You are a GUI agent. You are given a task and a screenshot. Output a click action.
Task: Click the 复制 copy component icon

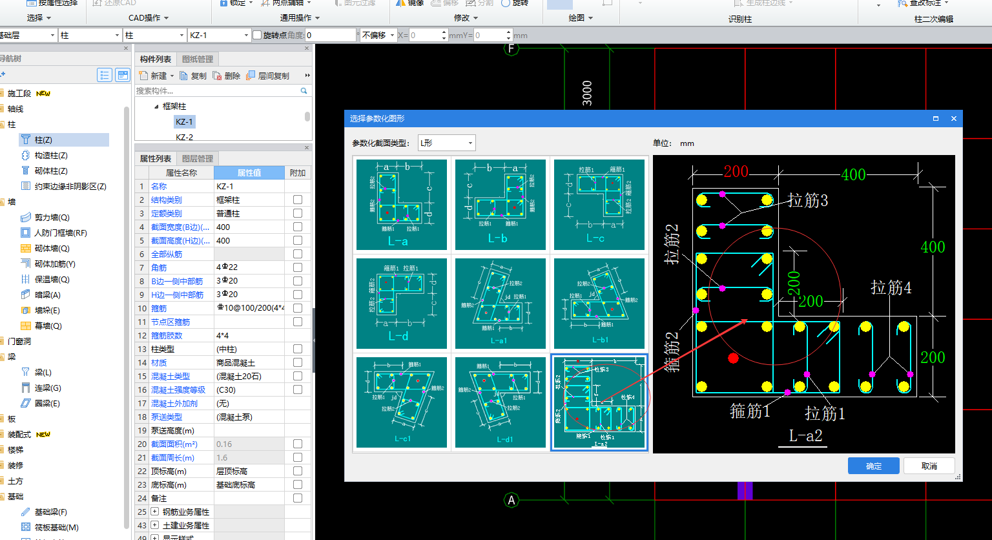[184, 76]
